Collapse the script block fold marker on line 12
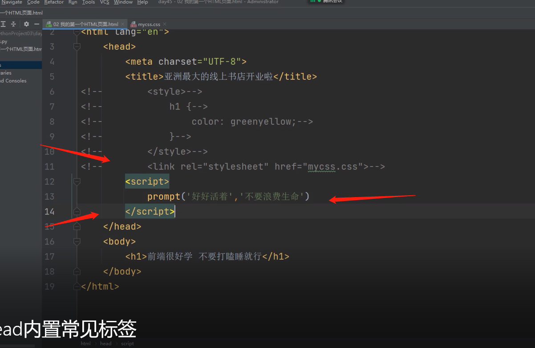 pyautogui.click(x=77, y=181)
